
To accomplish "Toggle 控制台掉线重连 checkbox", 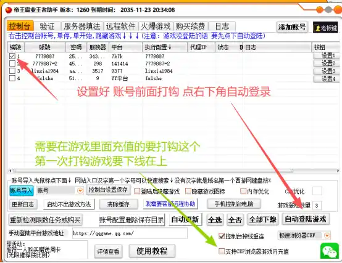I will tap(222, 236).
